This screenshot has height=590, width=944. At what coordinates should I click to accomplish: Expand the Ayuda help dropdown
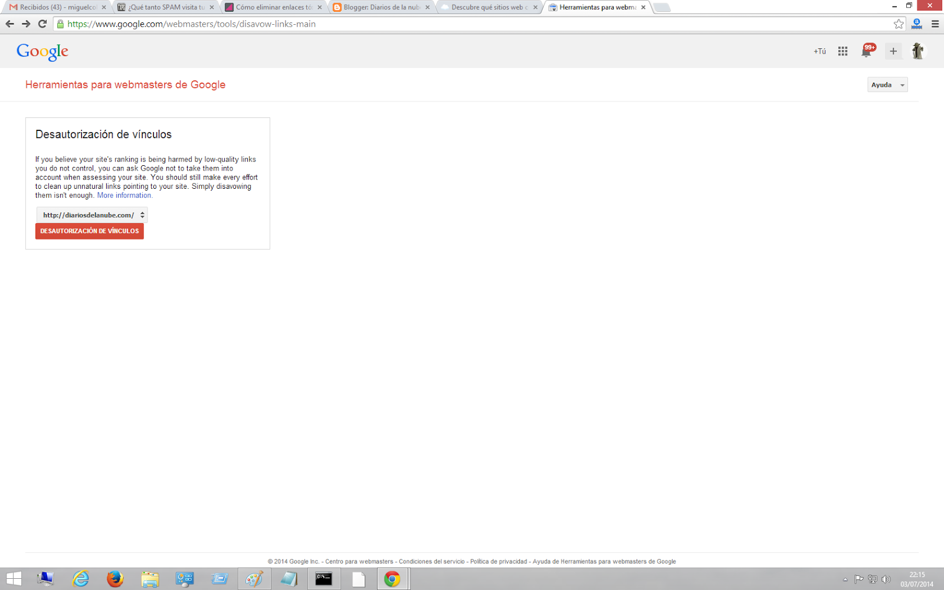click(887, 85)
